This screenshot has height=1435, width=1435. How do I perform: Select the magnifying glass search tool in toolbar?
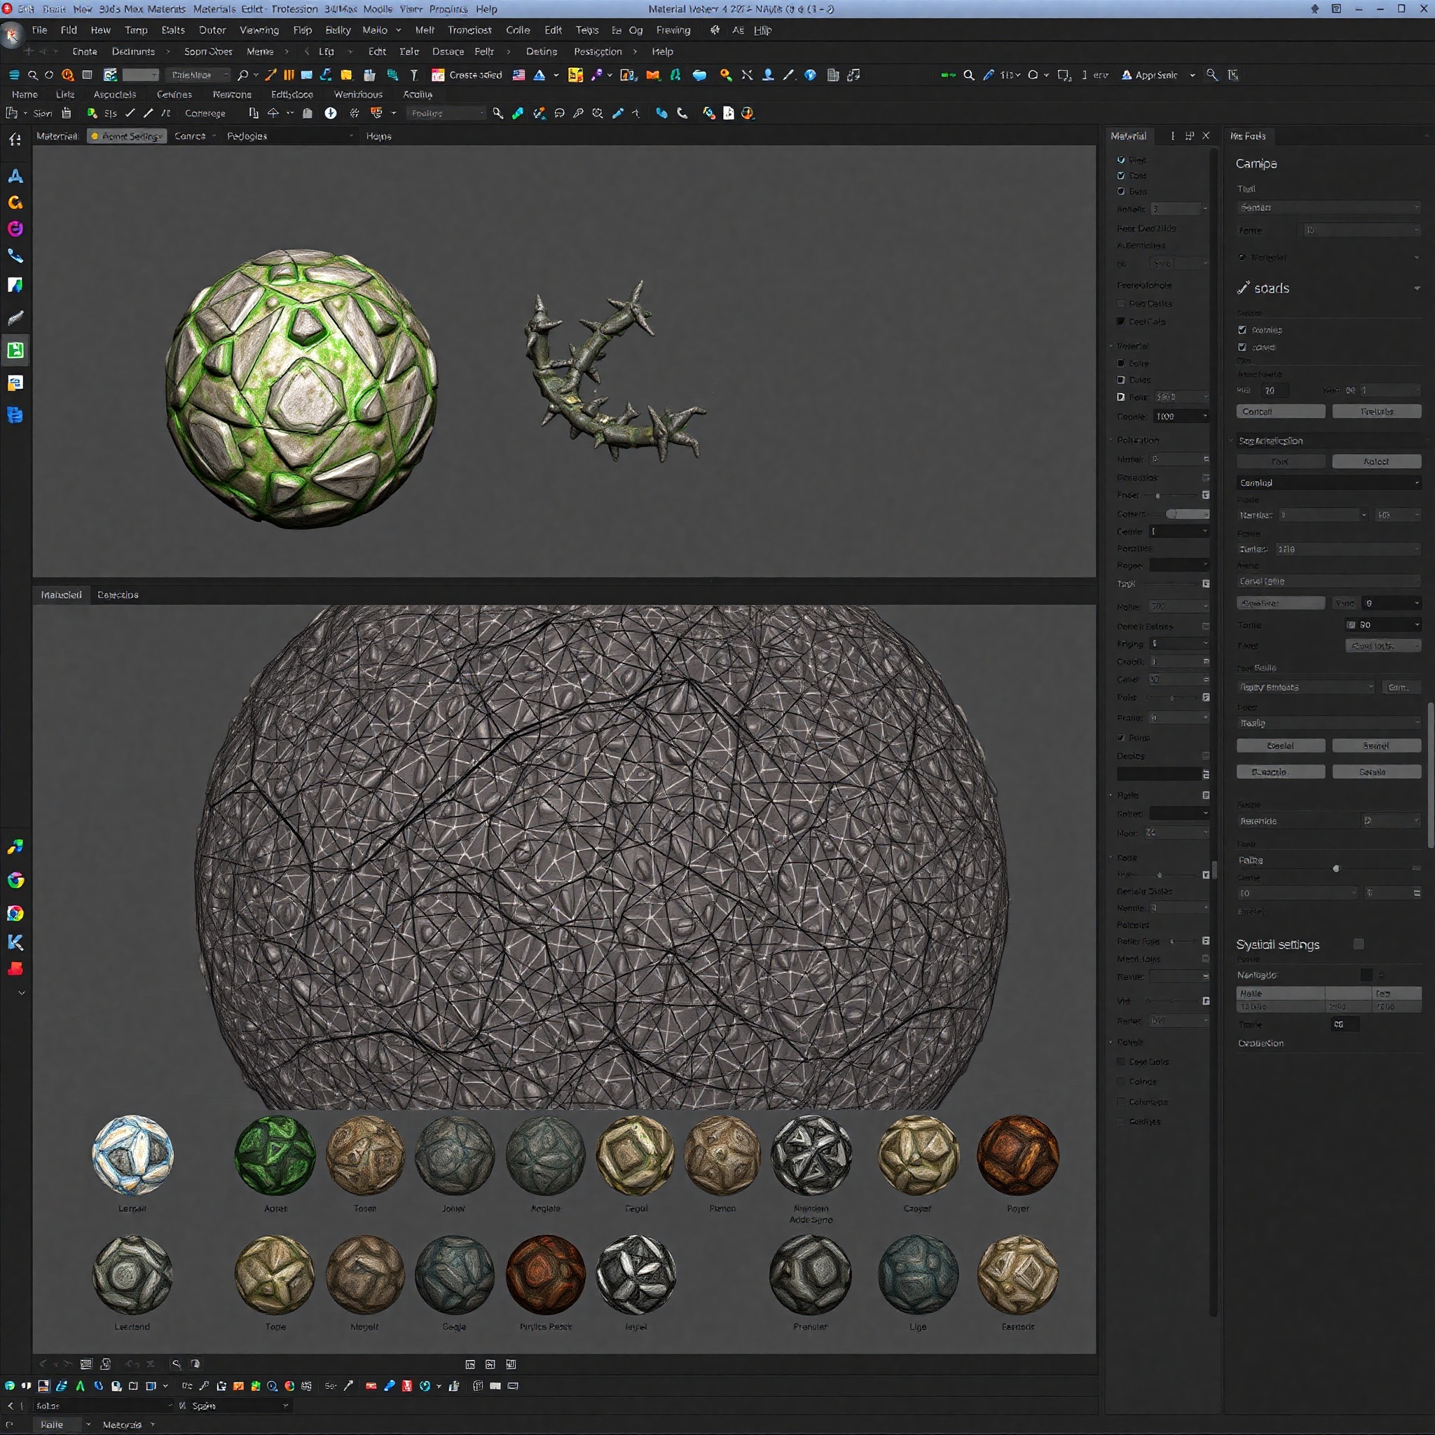pos(33,75)
